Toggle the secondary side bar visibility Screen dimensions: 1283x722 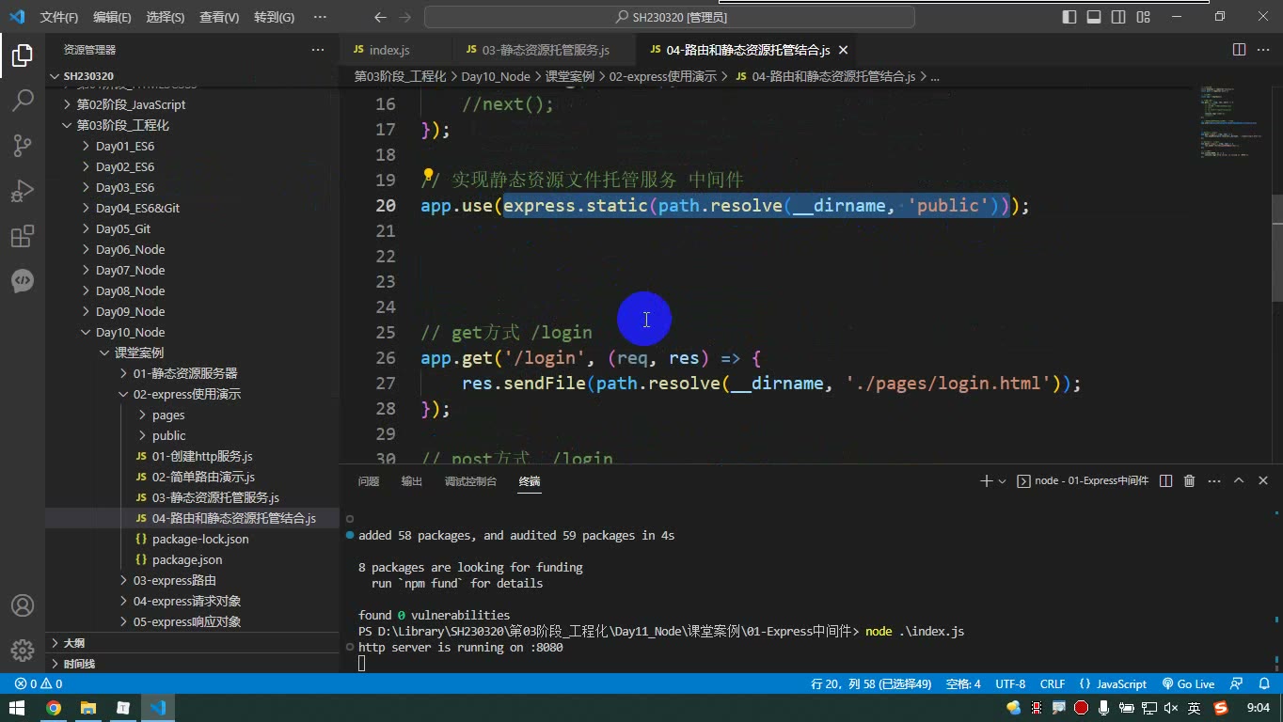point(1118,17)
